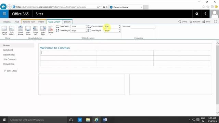Open Site Contents in the navigation

pyautogui.click(x=10, y=59)
